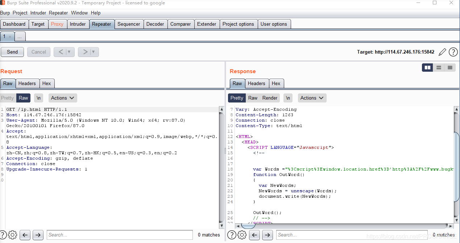The width and height of the screenshot is (460, 243).
Task: Go to next match in Response
Action: 268,235
